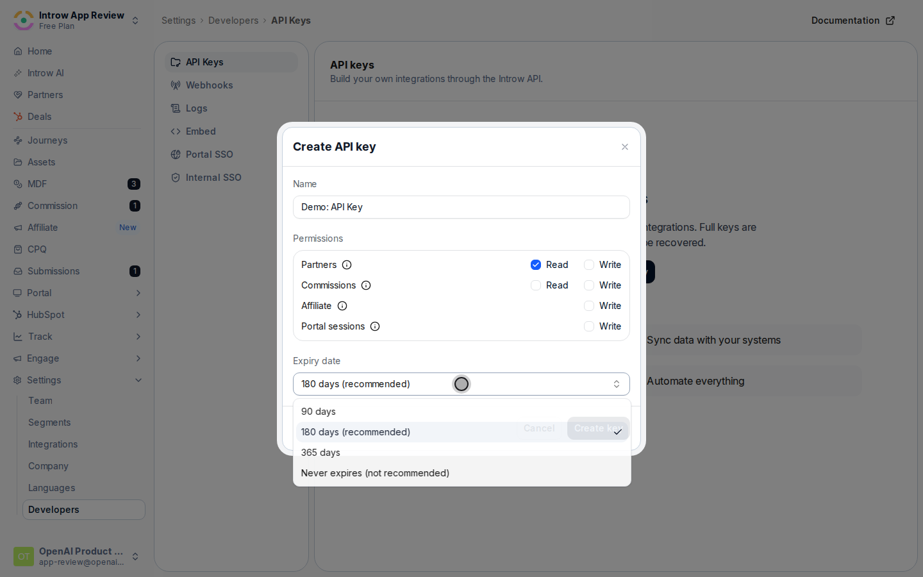
Task: Click the Affiliate permission info icon
Action: tap(342, 306)
